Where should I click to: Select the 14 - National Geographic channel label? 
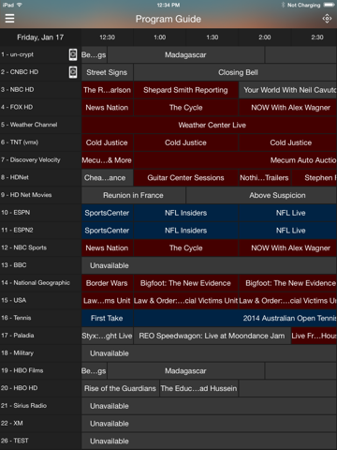pyautogui.click(x=36, y=283)
